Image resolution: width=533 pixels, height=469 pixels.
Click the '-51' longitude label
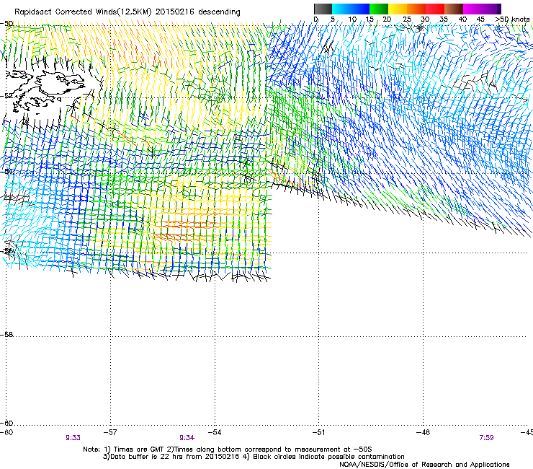pos(318,432)
